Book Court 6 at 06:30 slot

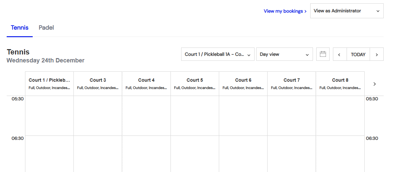pyautogui.click(x=243, y=153)
